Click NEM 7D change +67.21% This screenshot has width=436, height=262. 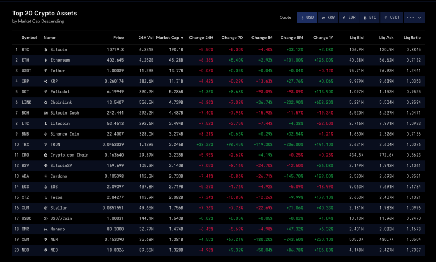234,240
